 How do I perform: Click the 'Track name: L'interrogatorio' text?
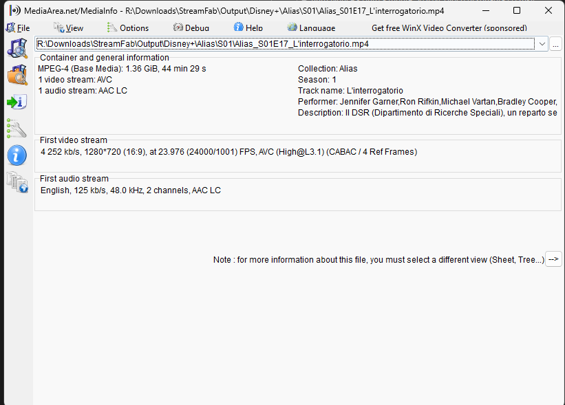point(350,91)
